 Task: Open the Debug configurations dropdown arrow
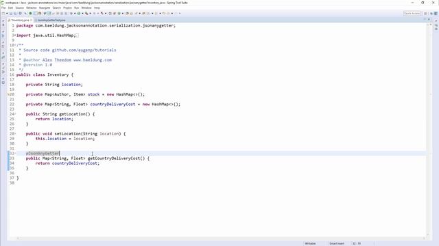pos(75,14)
